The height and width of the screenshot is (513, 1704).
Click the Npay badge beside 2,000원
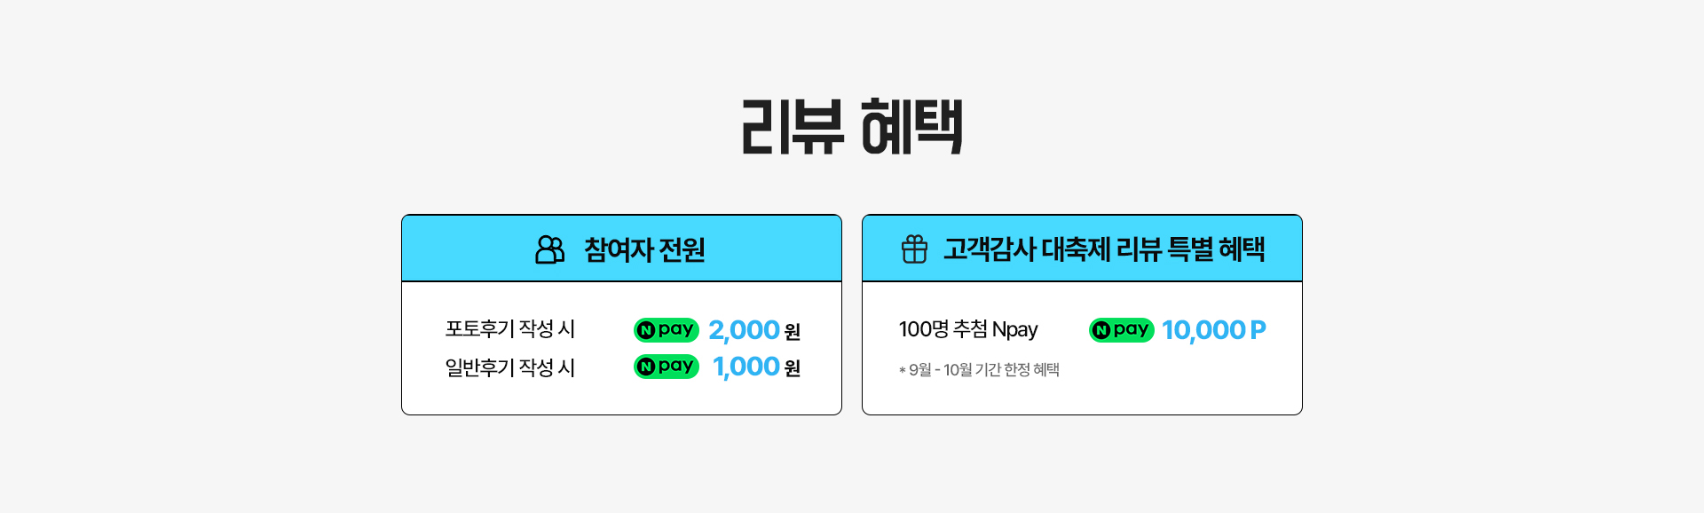click(x=667, y=330)
